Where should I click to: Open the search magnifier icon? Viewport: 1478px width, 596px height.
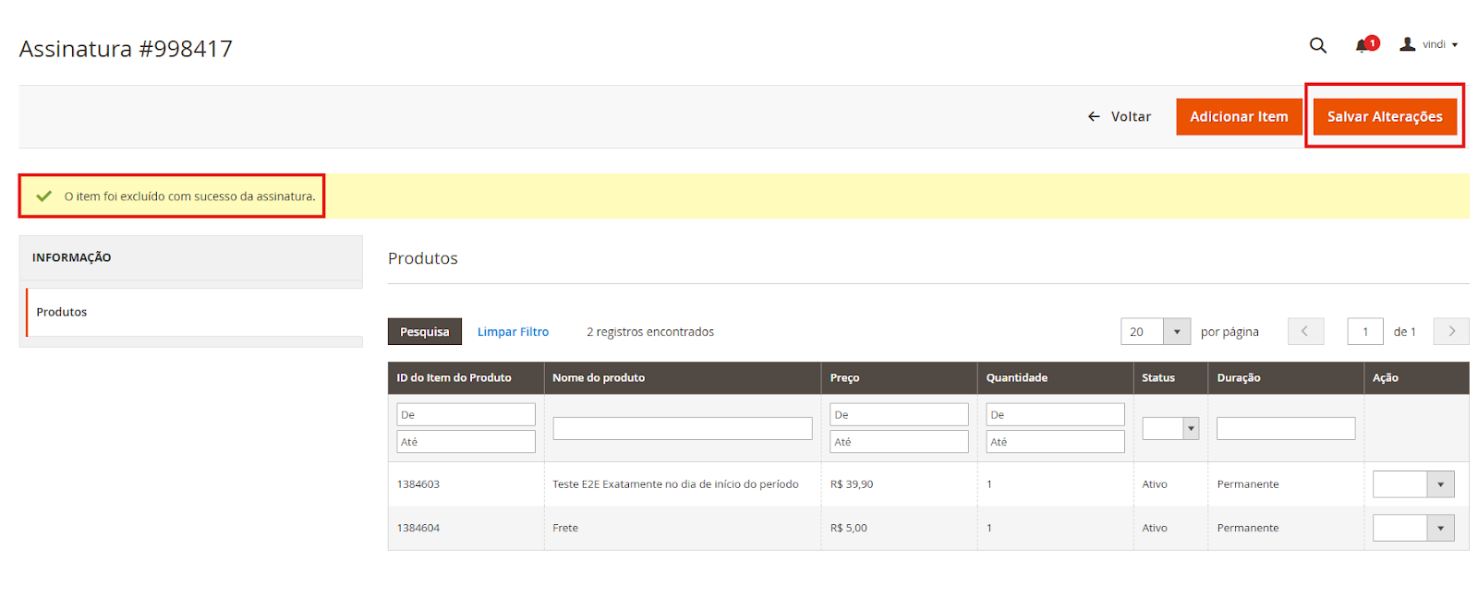(x=1317, y=45)
